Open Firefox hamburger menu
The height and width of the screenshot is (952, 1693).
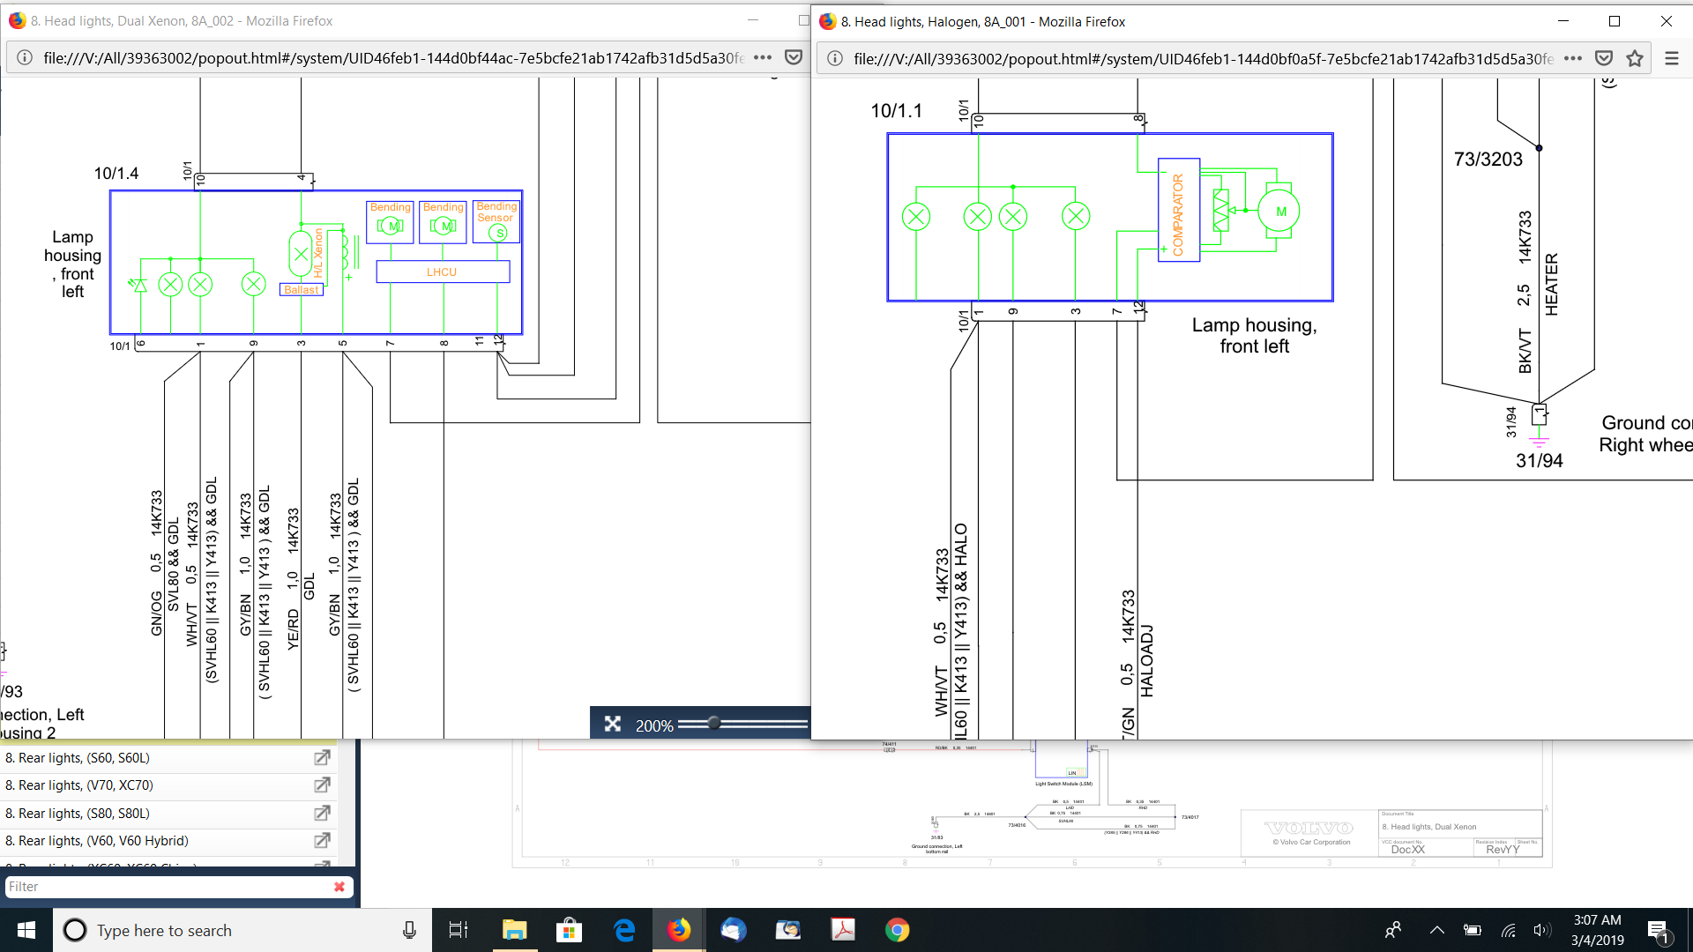point(1671,58)
